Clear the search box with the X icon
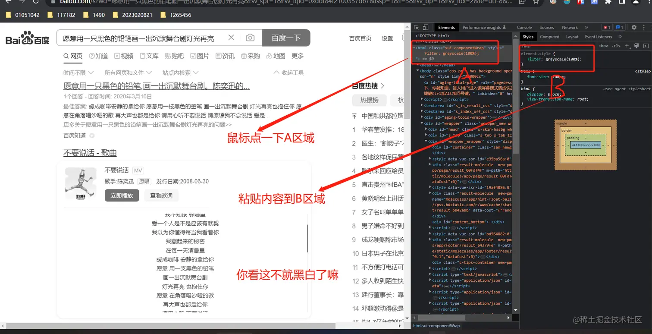Screen dimensions: 652x334 tap(231, 38)
